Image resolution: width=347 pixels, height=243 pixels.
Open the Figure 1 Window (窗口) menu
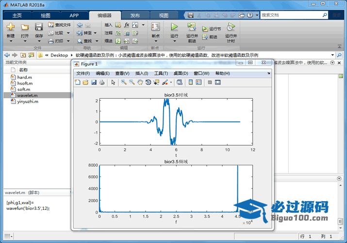[x=201, y=73]
